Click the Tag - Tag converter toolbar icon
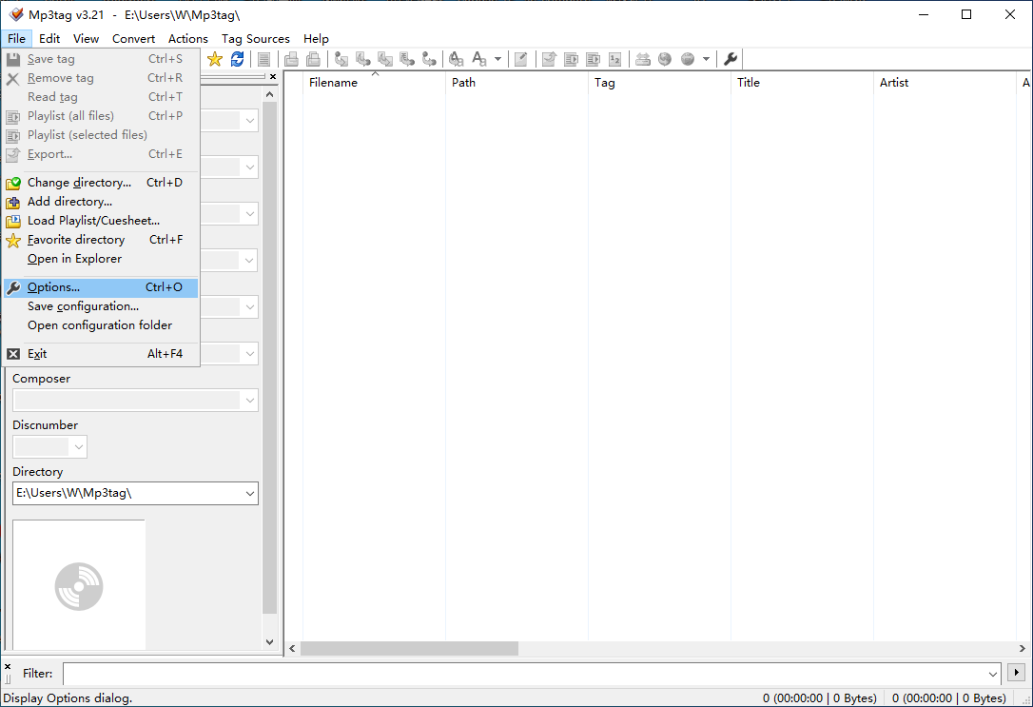1033x707 pixels. pos(430,59)
